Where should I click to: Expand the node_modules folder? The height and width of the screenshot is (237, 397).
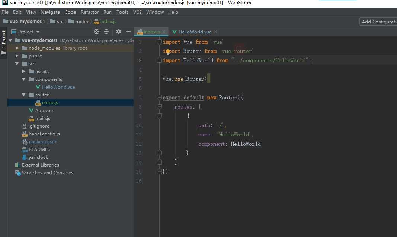click(17, 48)
